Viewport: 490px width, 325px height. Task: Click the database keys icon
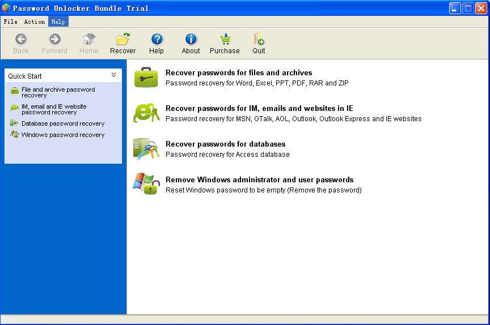tap(146, 148)
